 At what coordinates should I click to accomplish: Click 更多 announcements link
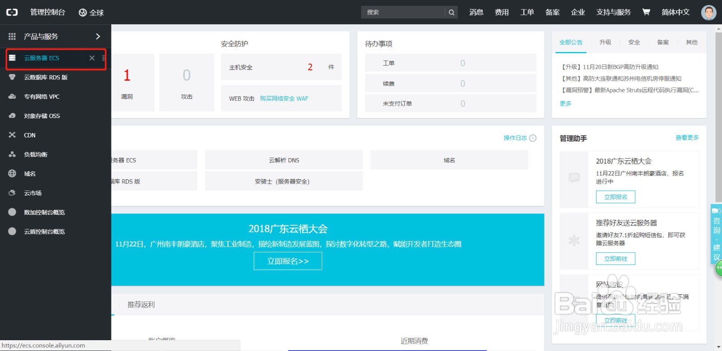pos(565,103)
